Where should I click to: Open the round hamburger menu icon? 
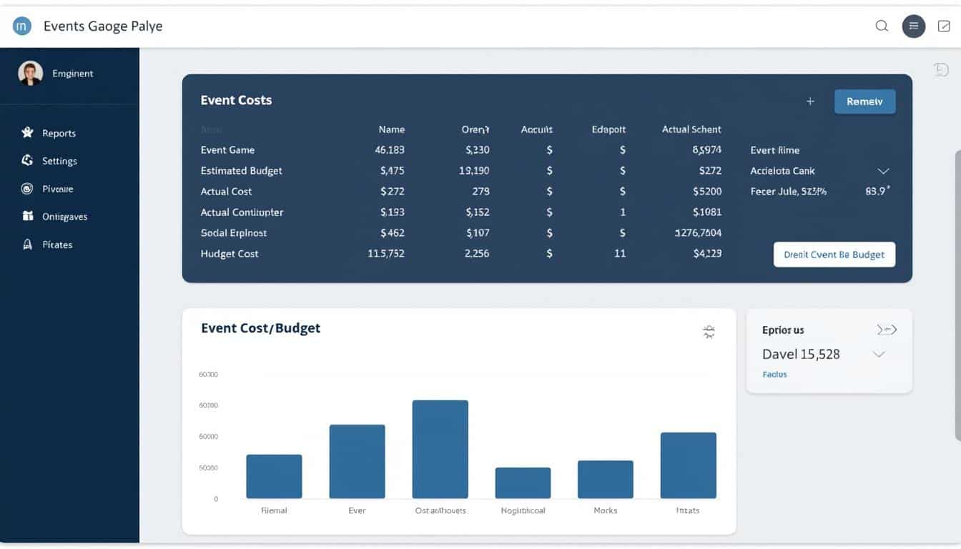point(913,26)
